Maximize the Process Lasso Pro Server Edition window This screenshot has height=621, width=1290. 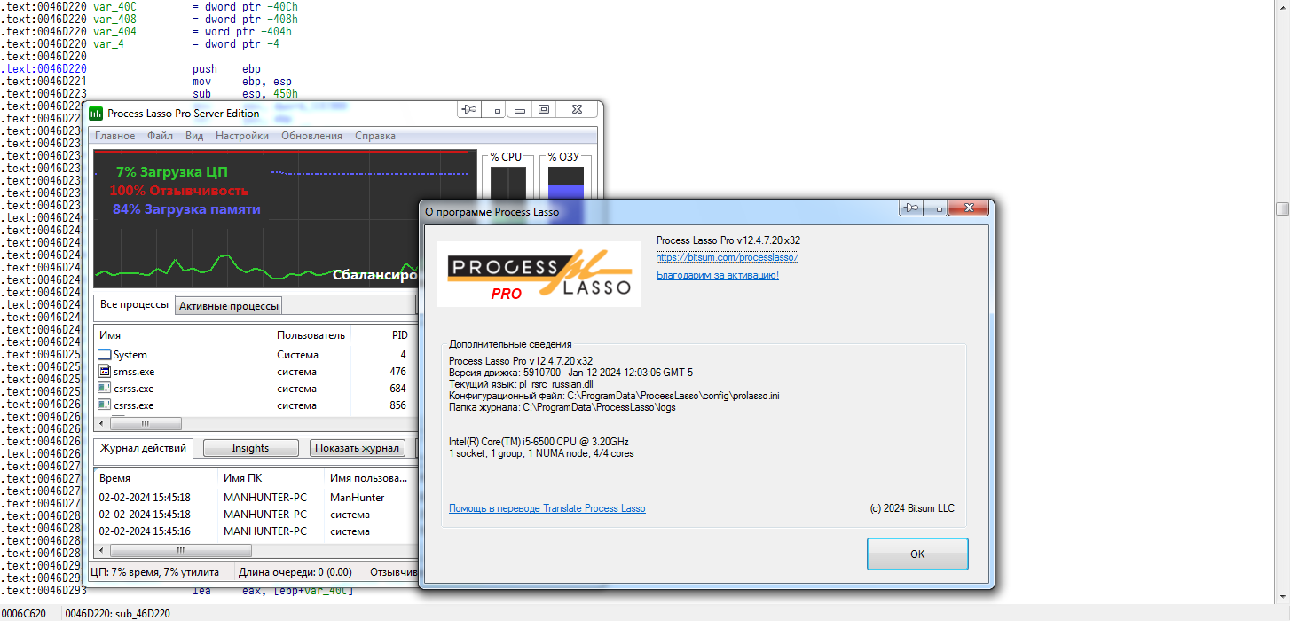click(x=544, y=110)
